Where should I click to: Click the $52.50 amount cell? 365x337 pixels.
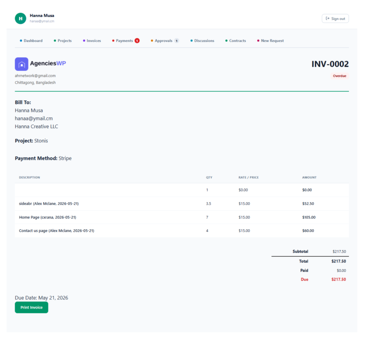click(308, 204)
